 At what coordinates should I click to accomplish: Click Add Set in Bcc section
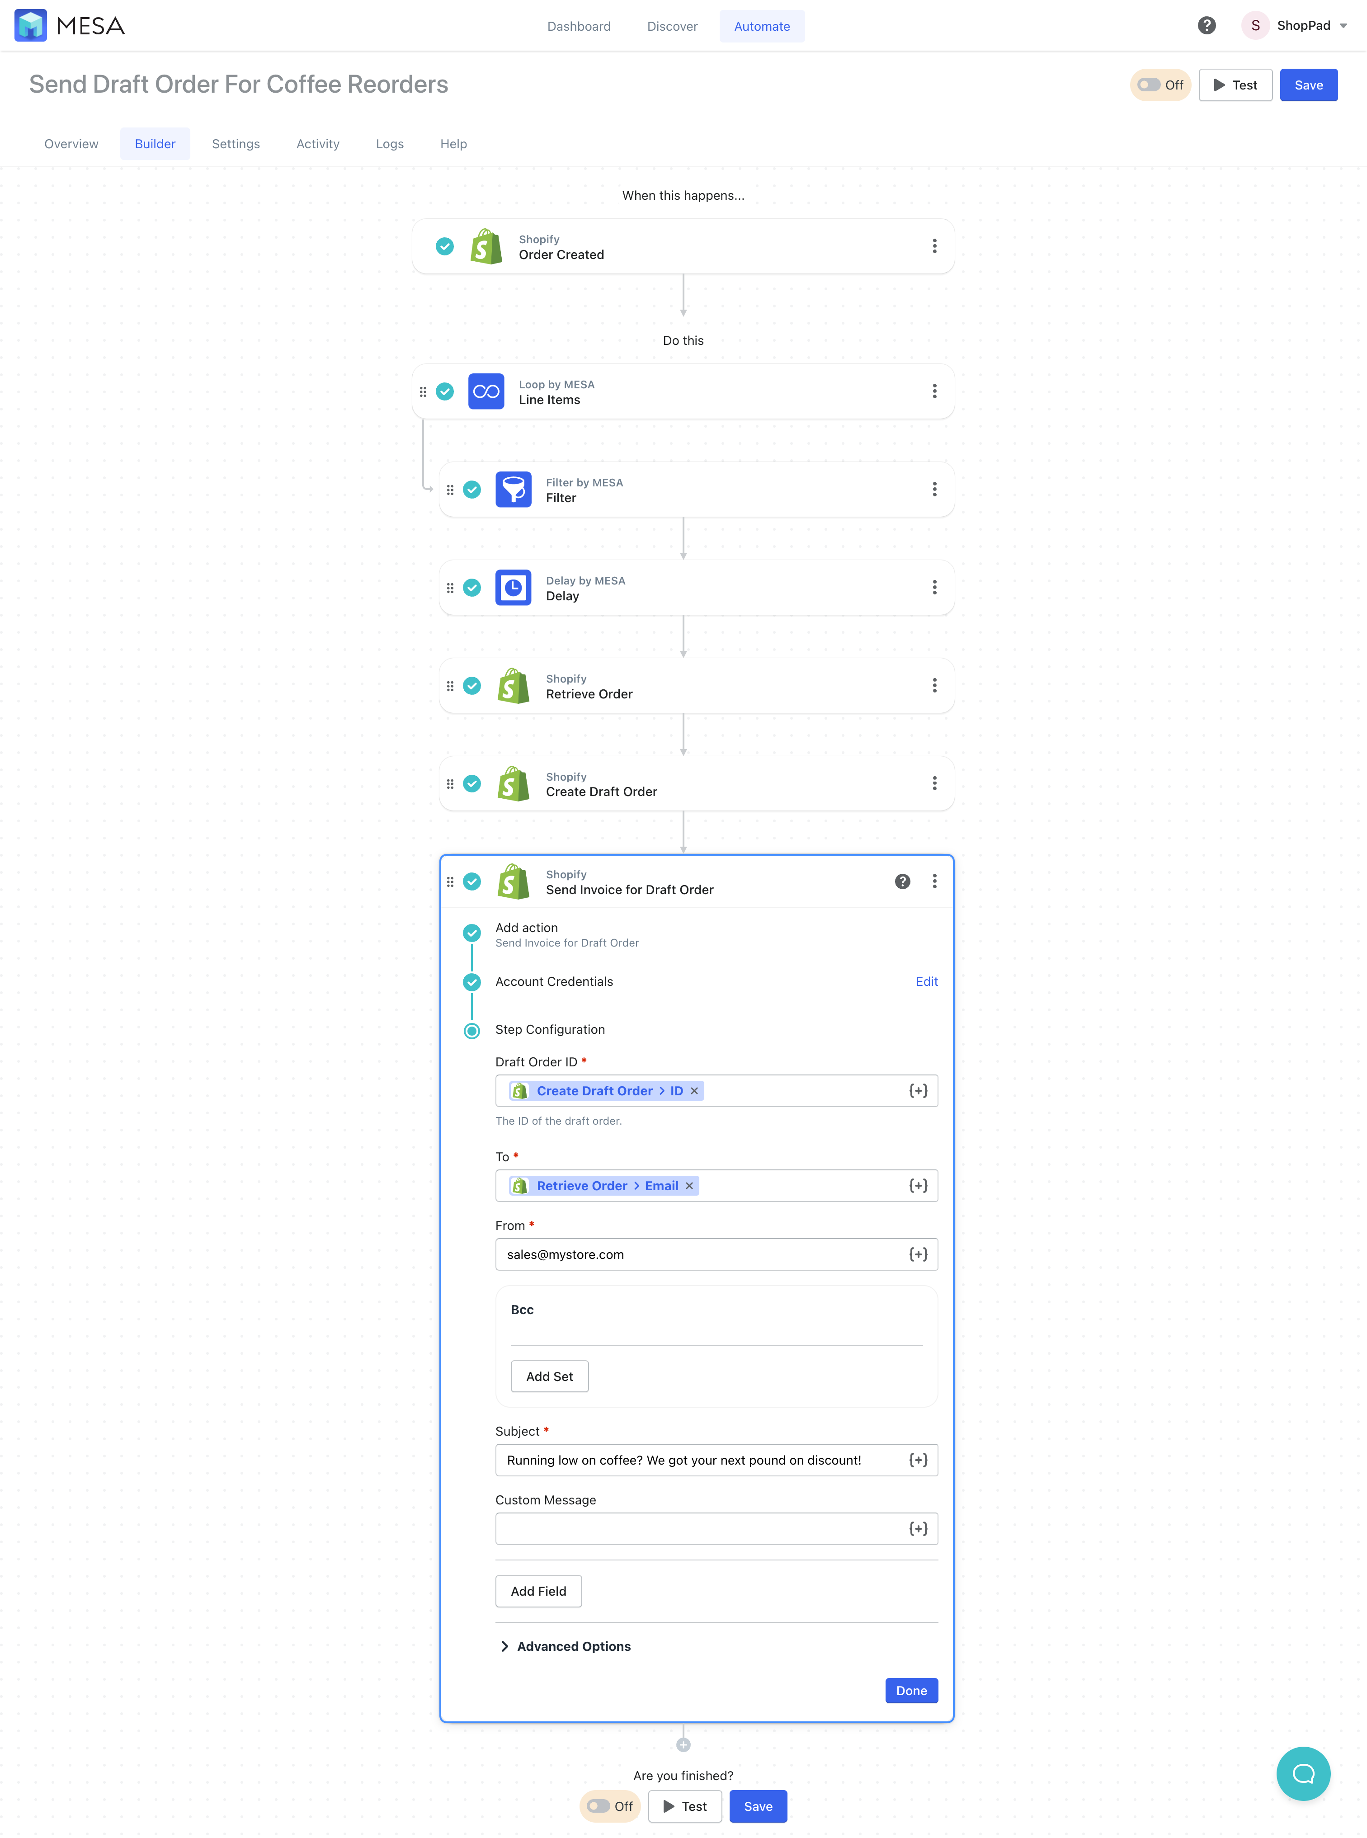coord(549,1376)
